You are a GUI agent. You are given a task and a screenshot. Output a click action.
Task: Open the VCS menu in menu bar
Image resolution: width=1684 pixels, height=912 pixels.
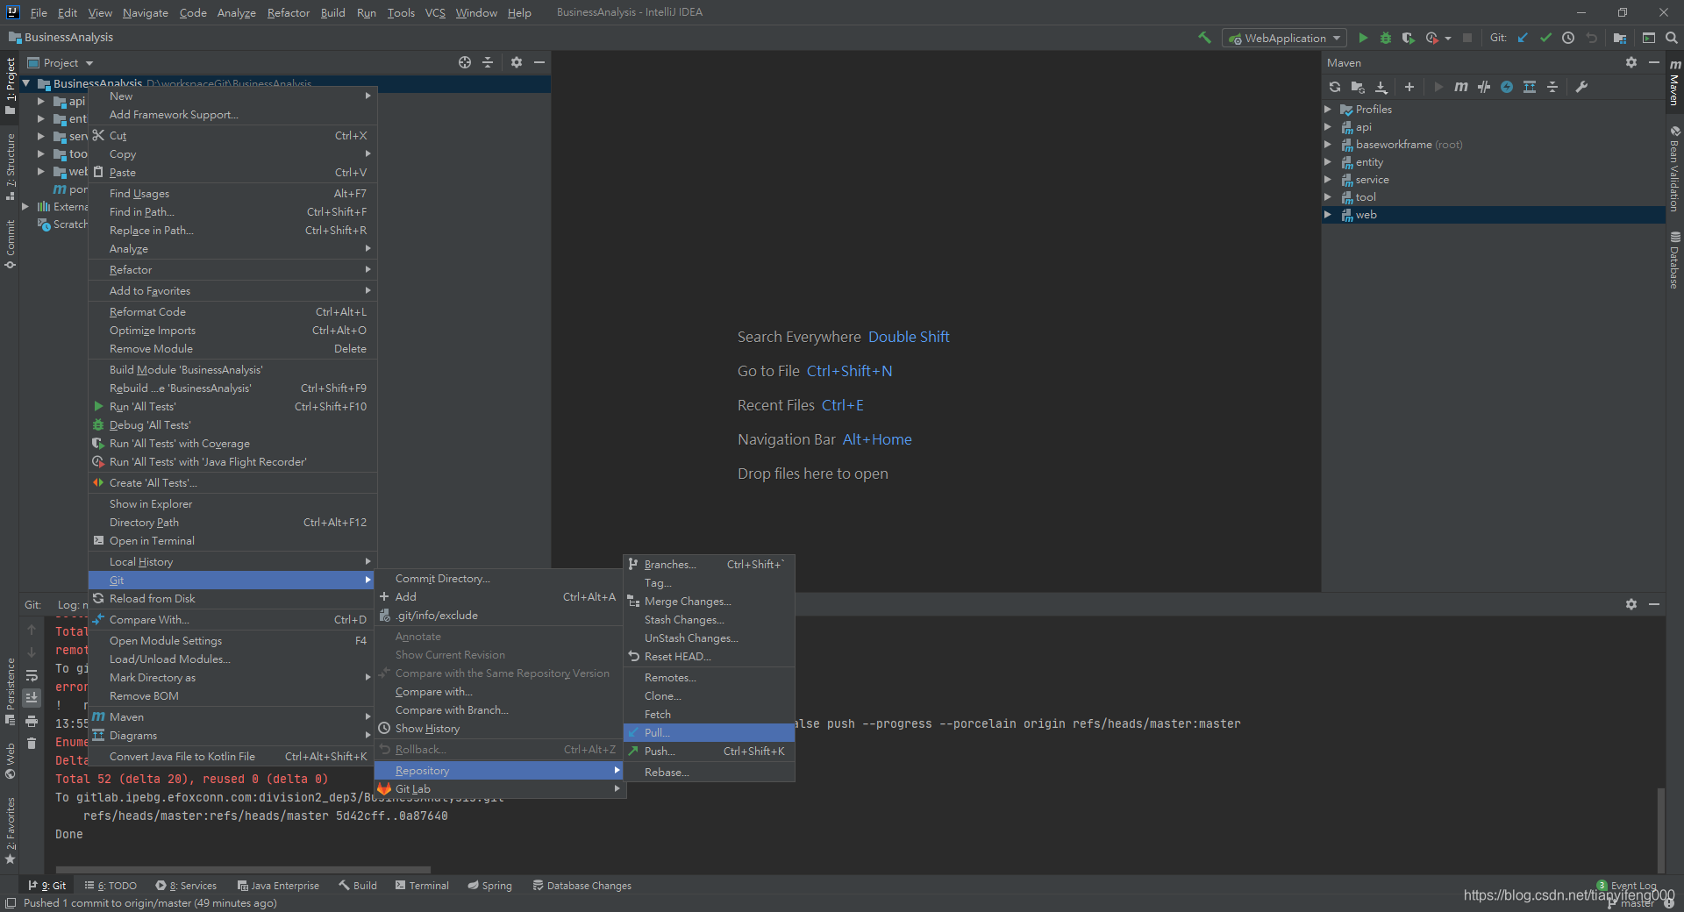coord(435,12)
